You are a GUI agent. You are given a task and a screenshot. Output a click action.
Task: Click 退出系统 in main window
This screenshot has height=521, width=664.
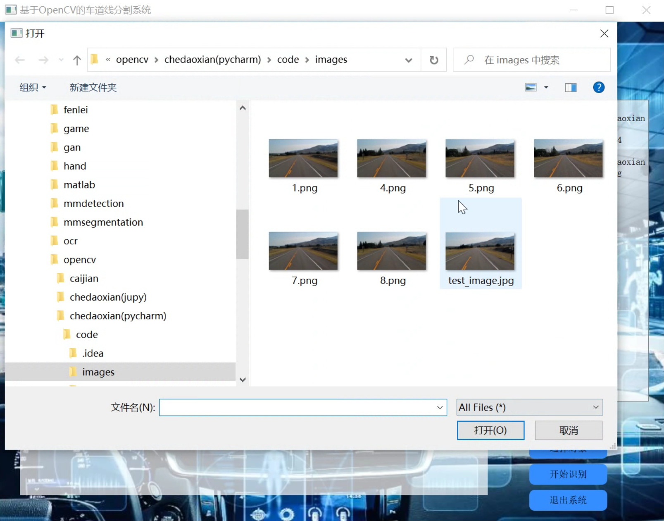point(568,500)
